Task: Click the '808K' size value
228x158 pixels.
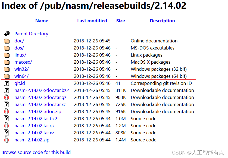Action: (x=121, y=133)
